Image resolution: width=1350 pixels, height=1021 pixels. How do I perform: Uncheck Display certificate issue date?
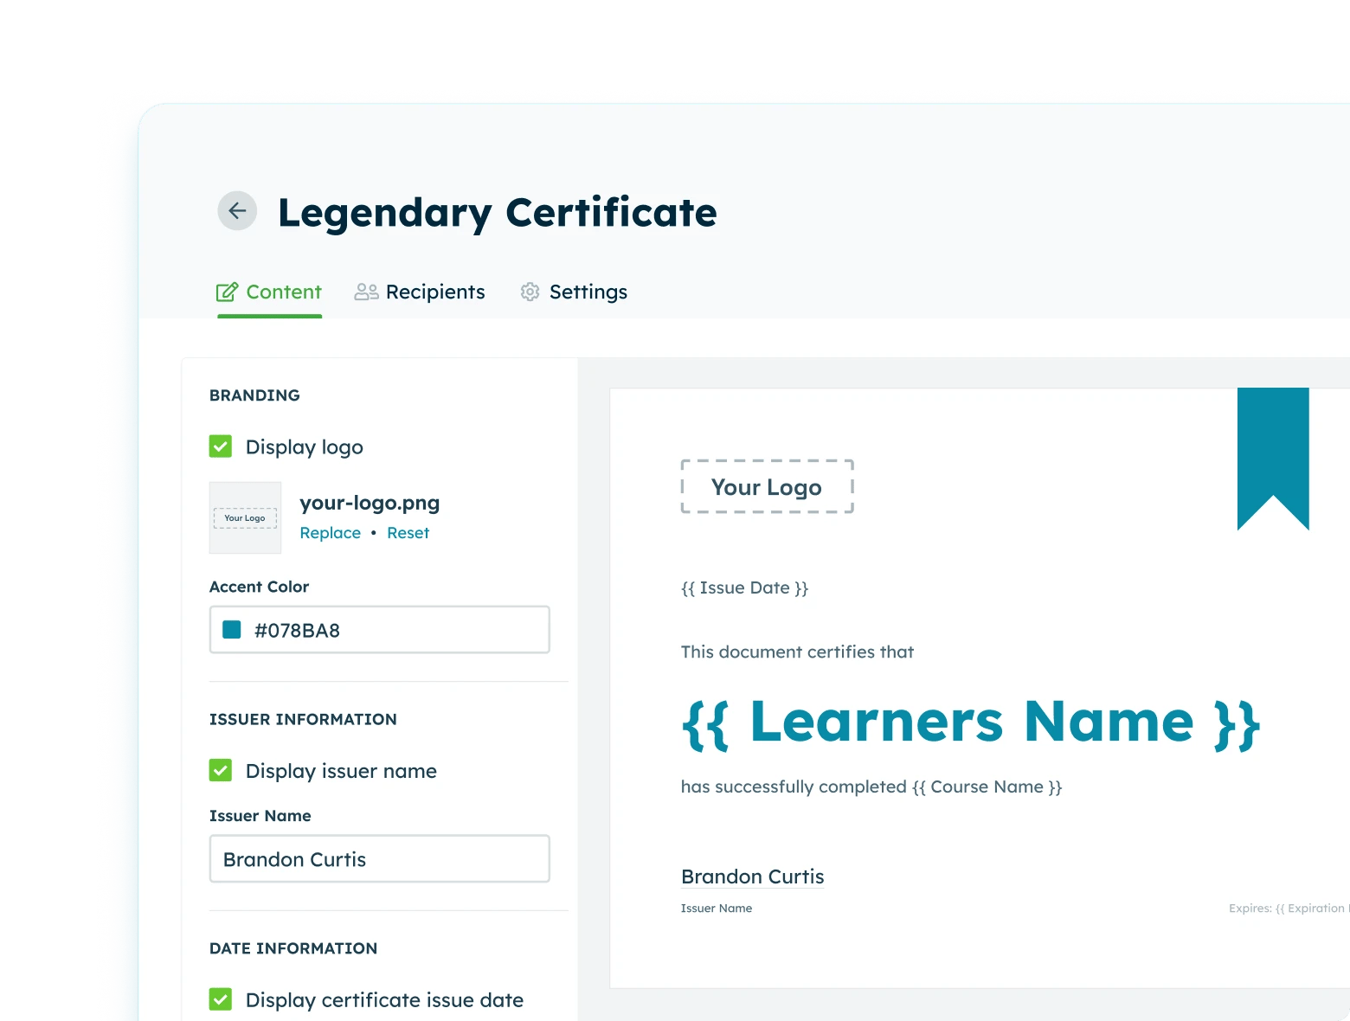click(x=221, y=999)
